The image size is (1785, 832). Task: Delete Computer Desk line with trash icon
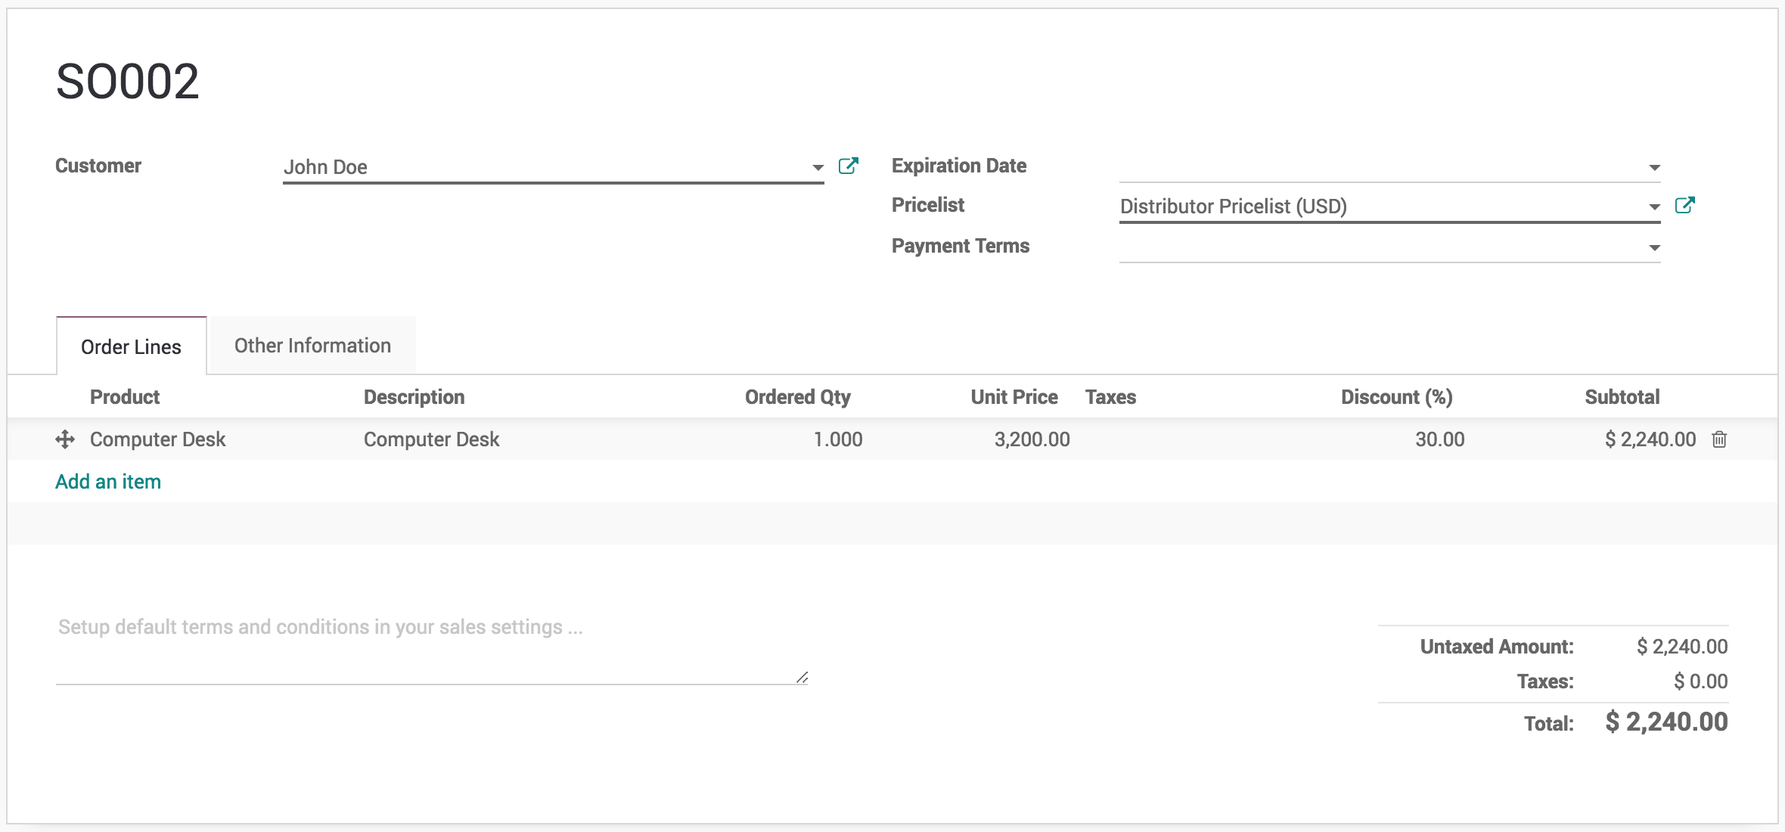pos(1719,439)
